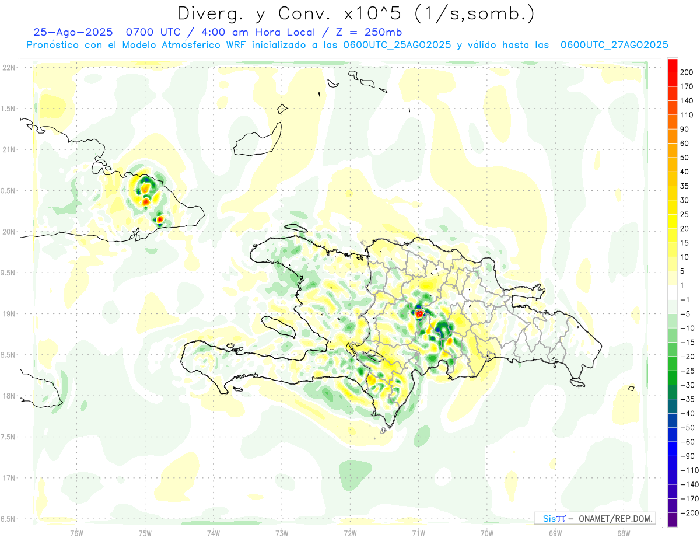700x541 pixels.
Task: Click the '73W' longitude label
Action: [282, 533]
